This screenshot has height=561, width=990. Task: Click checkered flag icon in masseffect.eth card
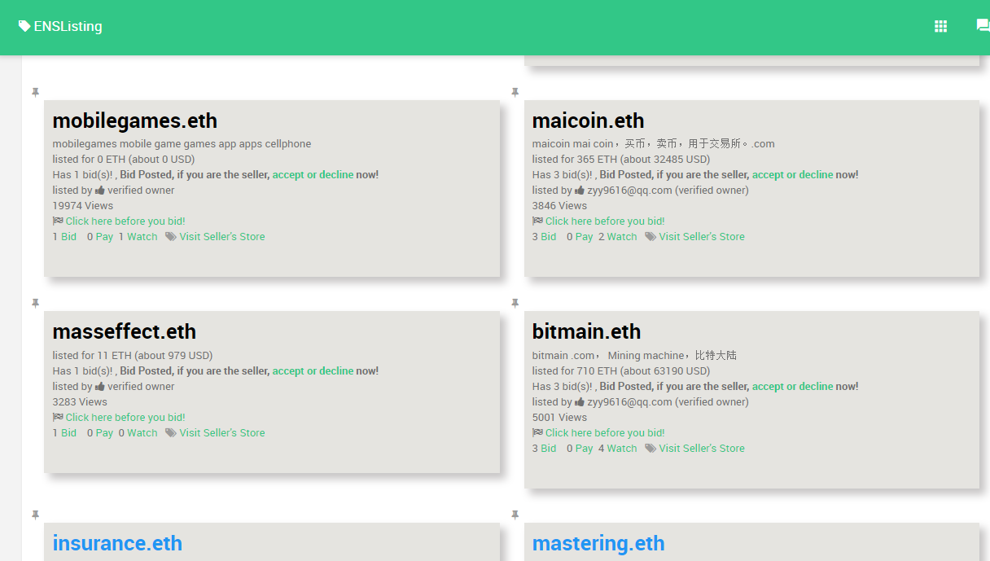pos(58,417)
